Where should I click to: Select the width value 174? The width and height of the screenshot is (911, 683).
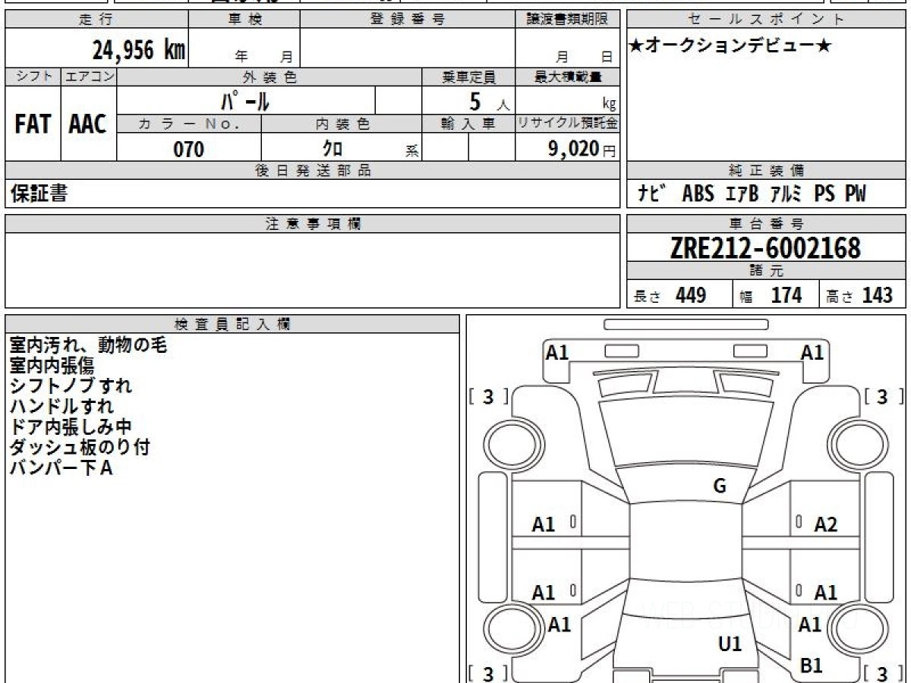pyautogui.click(x=786, y=295)
